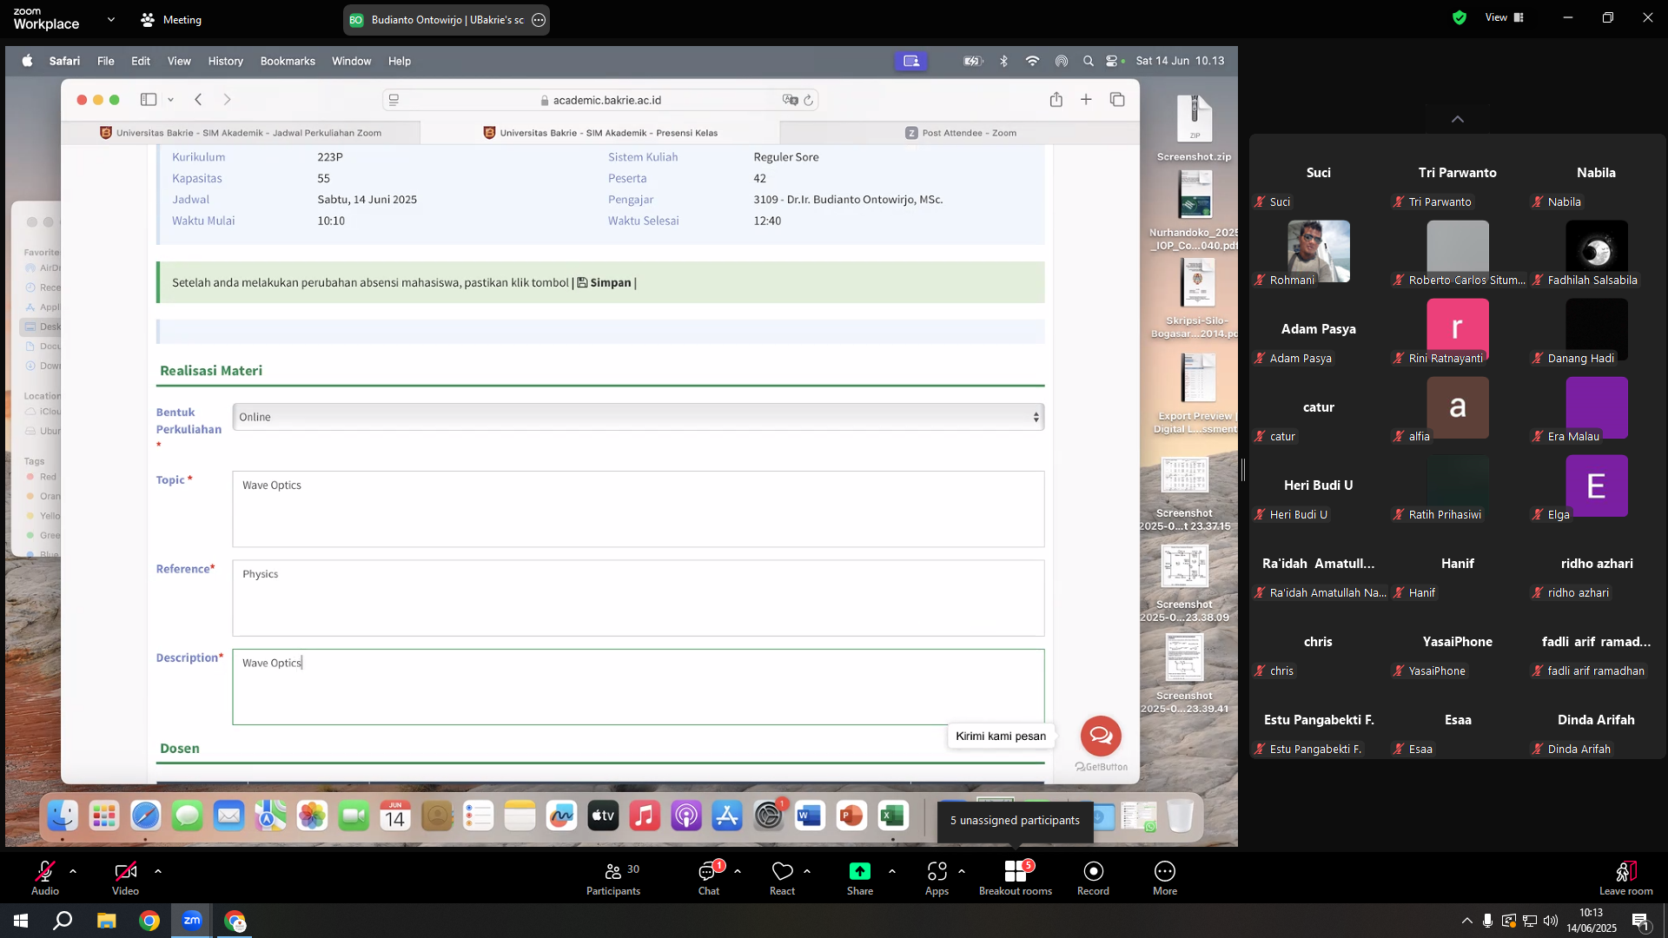Expand the Video options arrow
1668x938 pixels.
[x=158, y=870]
